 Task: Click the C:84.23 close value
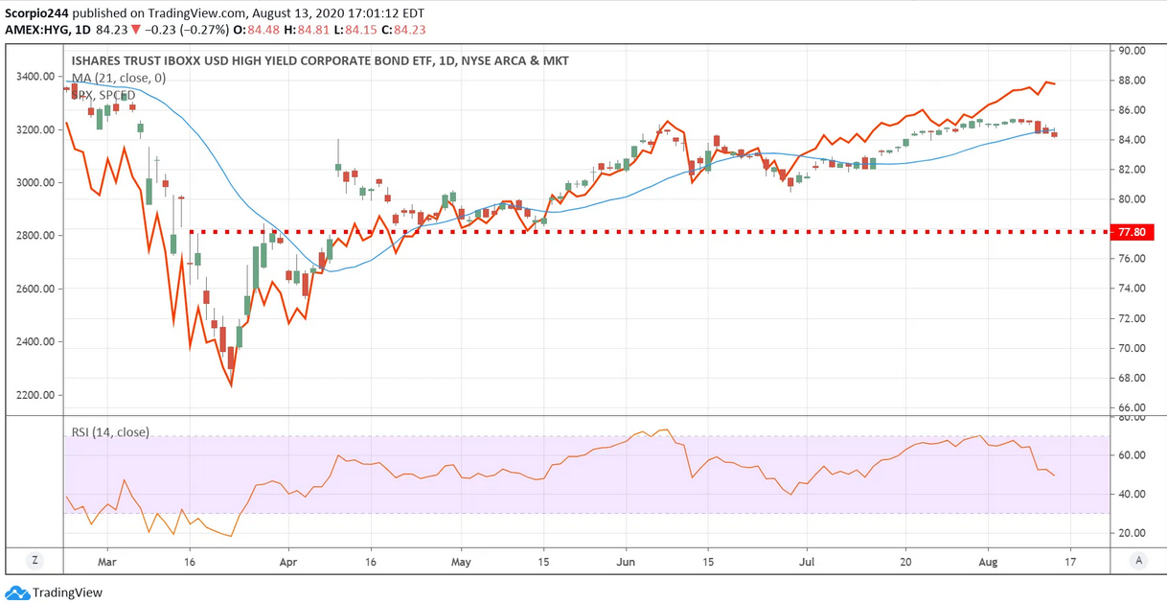403,30
